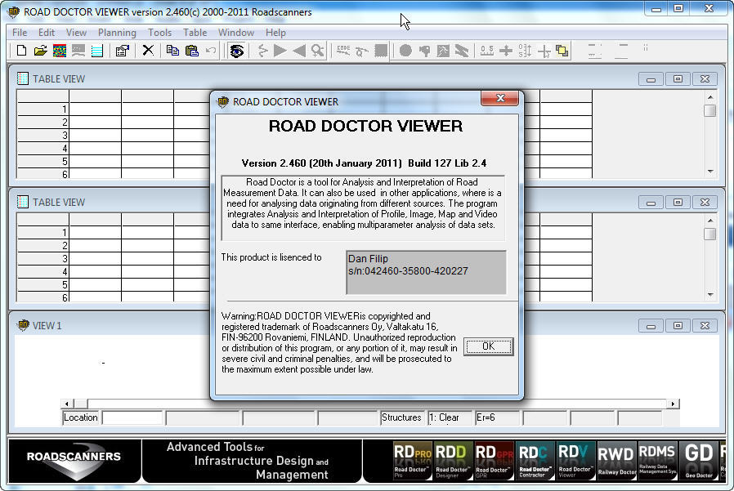The image size is (734, 491).
Task: Open the View menu
Action: pos(76,33)
